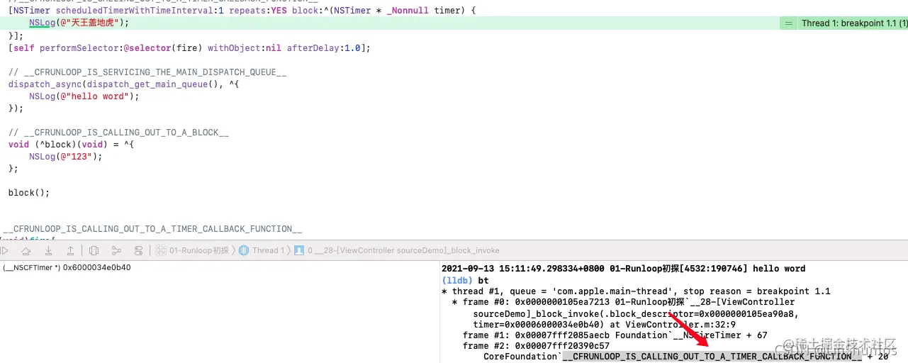The image size is (908, 363).
Task: Click the step over debug icon
Action: click(x=26, y=250)
